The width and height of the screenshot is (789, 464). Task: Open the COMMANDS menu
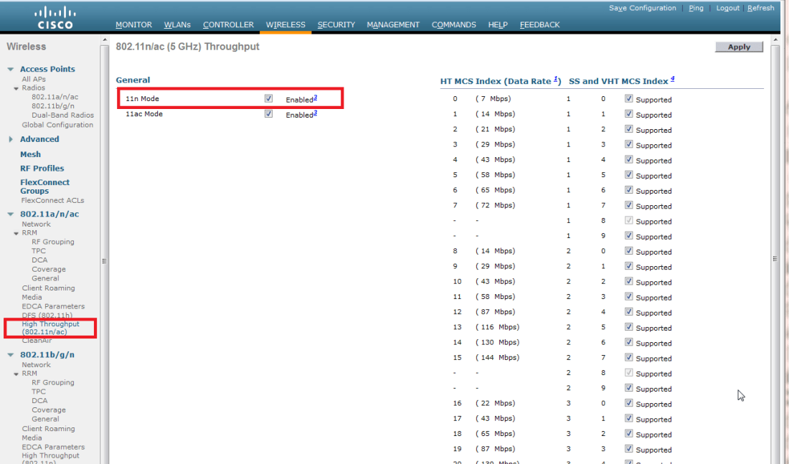pos(453,24)
